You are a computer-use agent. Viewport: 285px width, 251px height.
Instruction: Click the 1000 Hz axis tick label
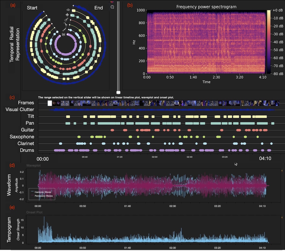(x=141, y=10)
